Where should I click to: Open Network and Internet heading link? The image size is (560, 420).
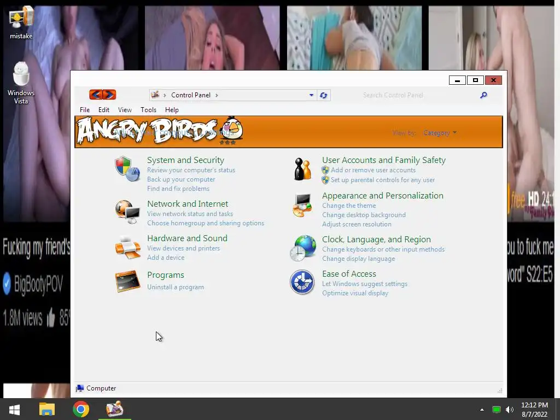click(188, 203)
